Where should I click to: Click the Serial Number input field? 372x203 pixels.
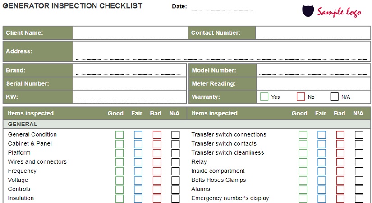[130, 83]
